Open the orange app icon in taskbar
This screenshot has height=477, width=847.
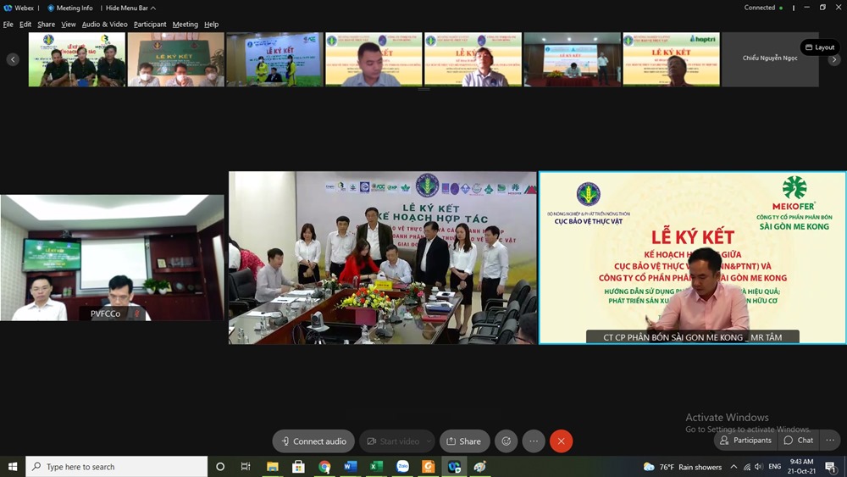[429, 467]
